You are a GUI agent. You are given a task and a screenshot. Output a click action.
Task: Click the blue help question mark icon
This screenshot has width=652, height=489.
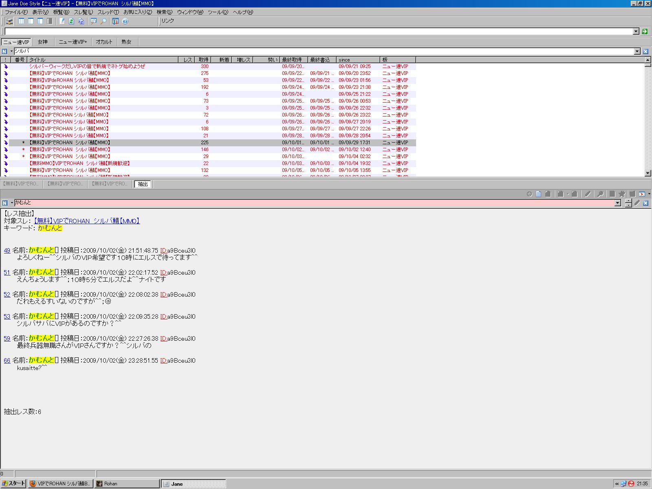[x=125, y=21]
